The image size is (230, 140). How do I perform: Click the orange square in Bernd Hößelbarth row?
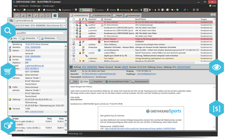(x=99, y=42)
